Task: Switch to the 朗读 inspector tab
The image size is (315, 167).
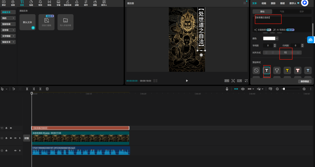Action: coord(282,3)
